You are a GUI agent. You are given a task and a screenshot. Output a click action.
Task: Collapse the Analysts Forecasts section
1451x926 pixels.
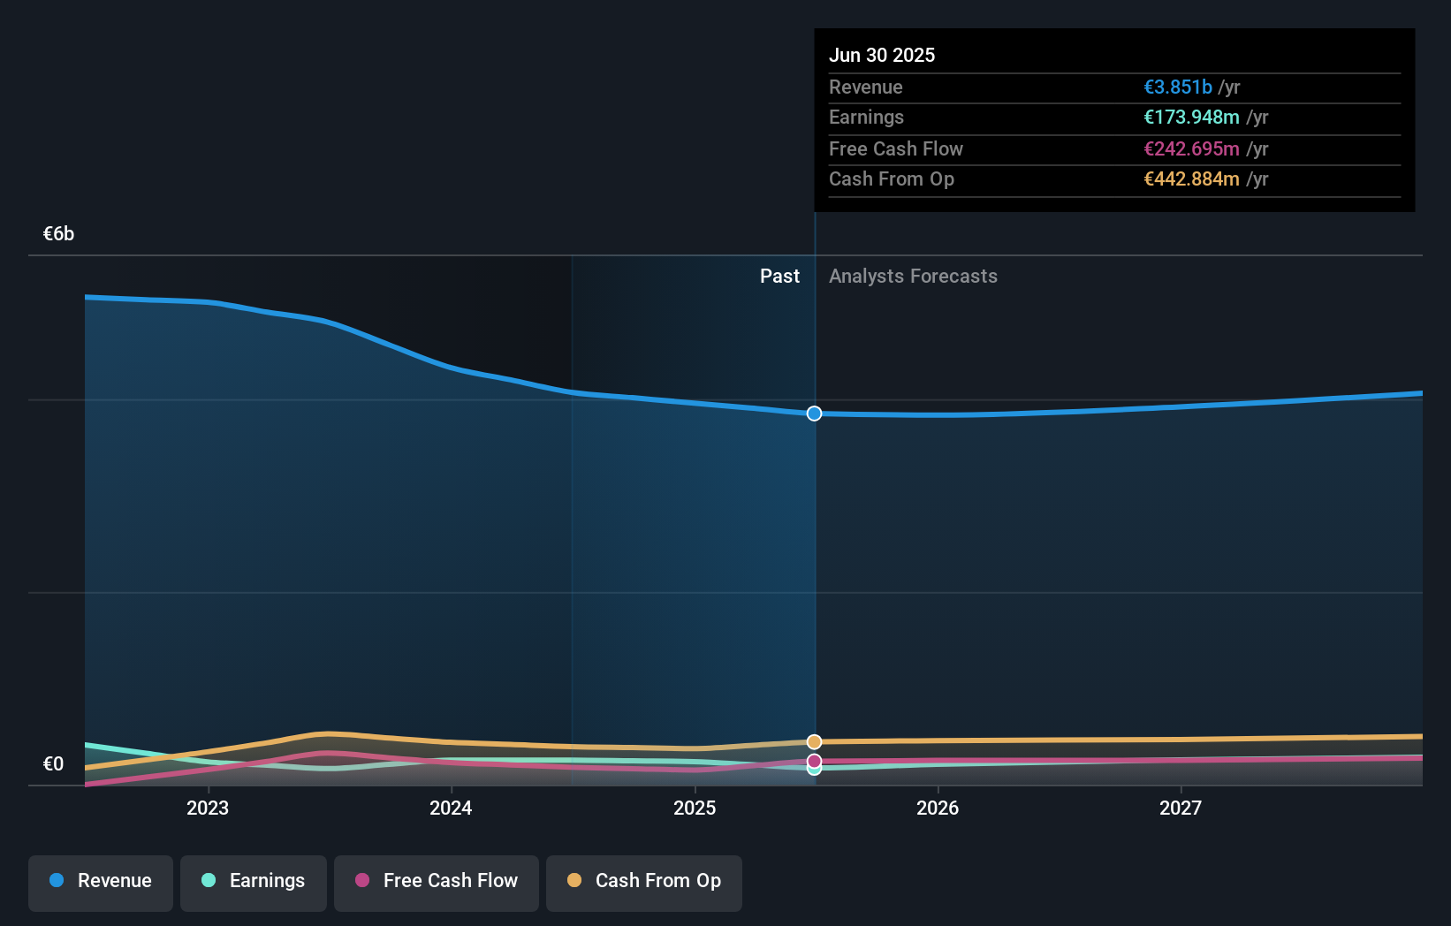pyautogui.click(x=913, y=277)
